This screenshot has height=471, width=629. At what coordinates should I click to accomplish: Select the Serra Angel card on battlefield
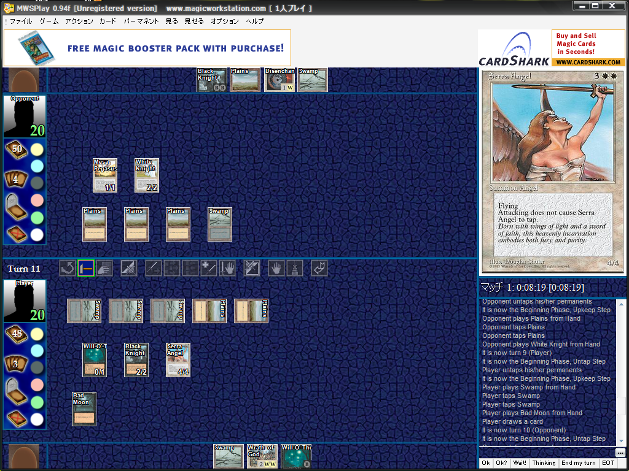click(178, 360)
